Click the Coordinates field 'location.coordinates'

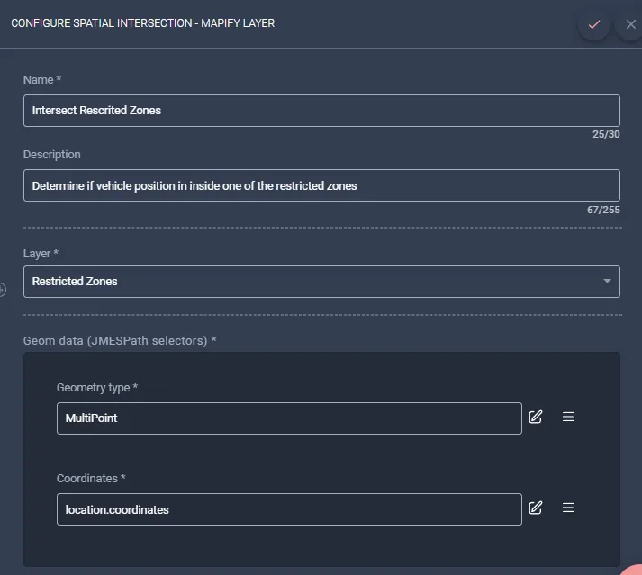tap(289, 509)
